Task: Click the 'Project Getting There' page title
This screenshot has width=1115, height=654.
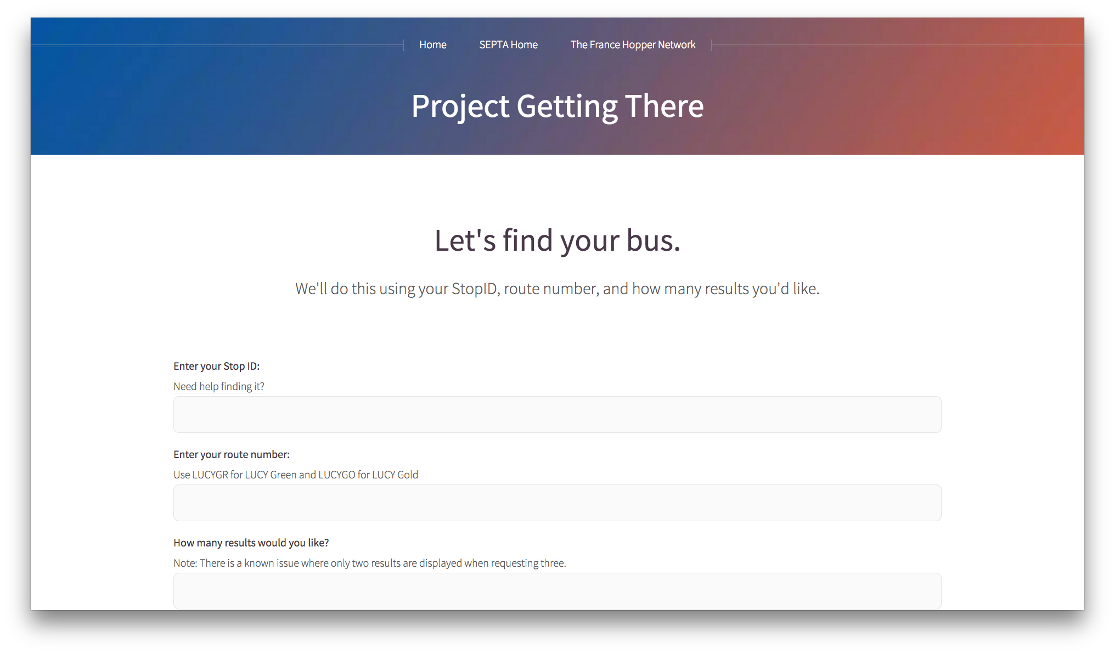Action: pos(557,106)
